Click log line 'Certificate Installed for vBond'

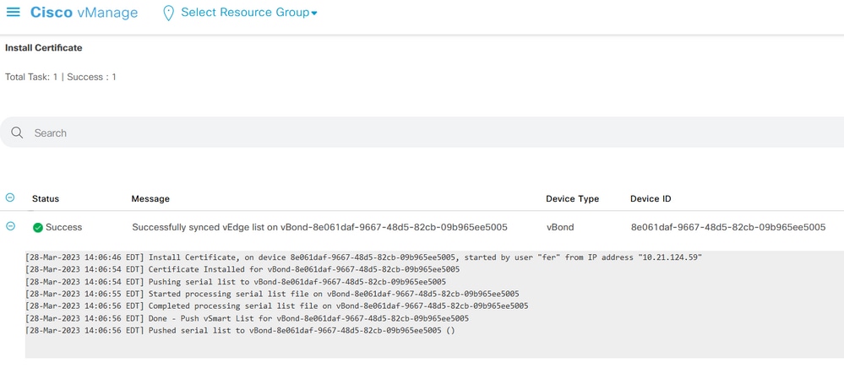242,269
